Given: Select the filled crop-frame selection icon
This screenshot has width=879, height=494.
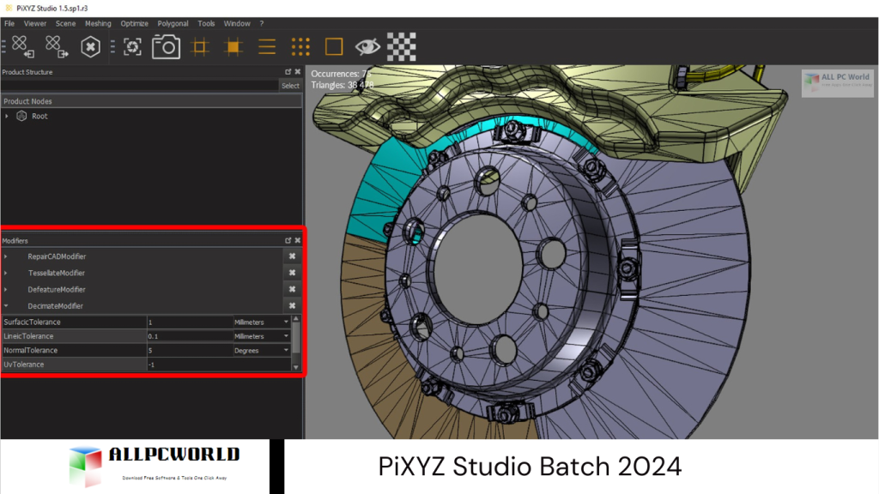Looking at the screenshot, I should tap(233, 46).
